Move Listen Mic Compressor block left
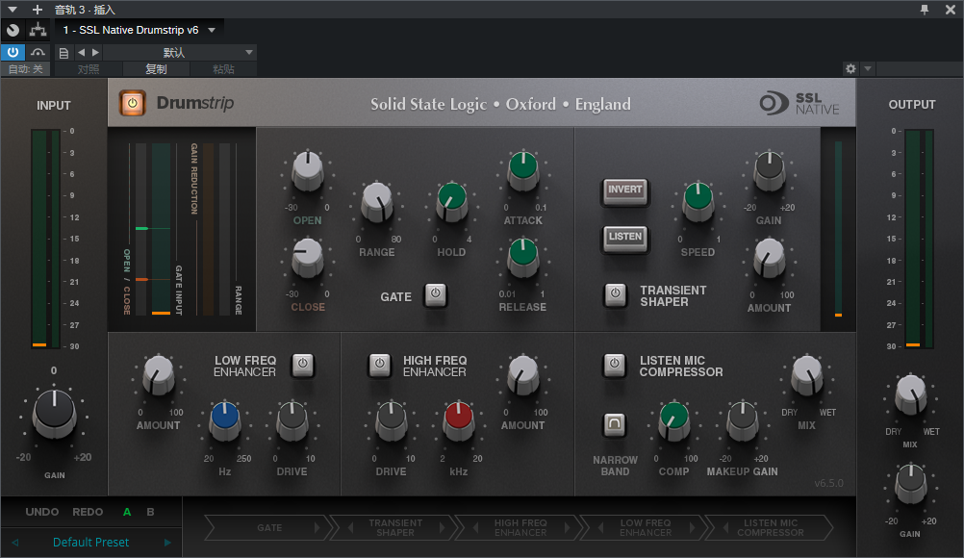 tap(726, 528)
